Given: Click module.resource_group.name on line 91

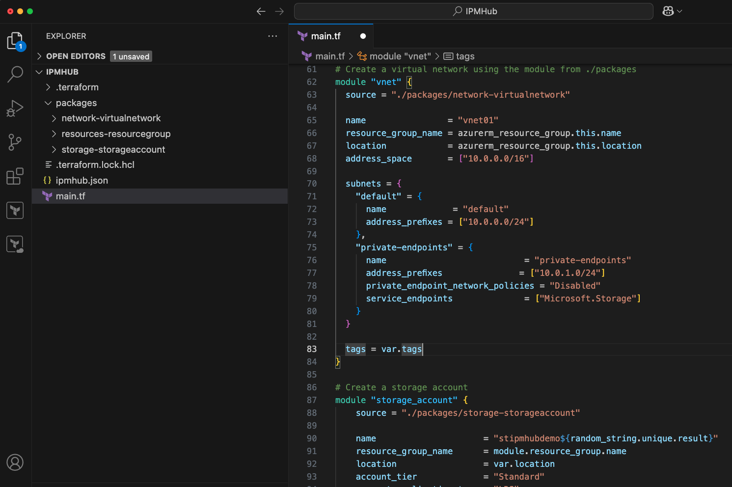Looking at the screenshot, I should coord(560,451).
